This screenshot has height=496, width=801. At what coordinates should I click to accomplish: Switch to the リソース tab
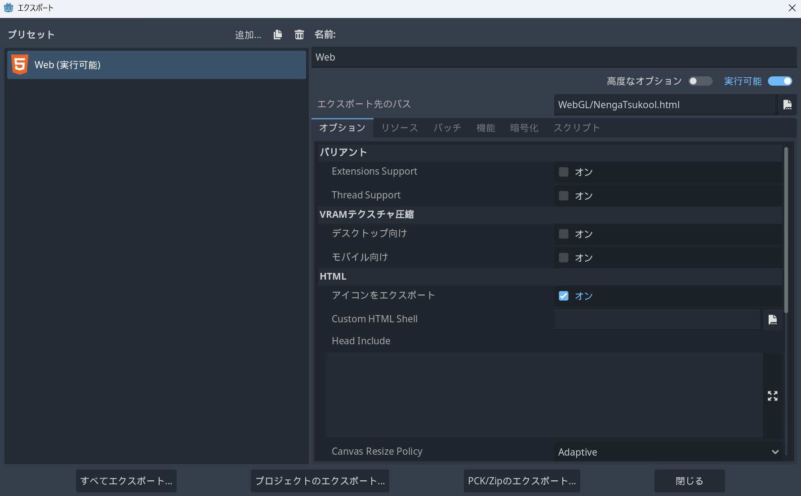(399, 128)
